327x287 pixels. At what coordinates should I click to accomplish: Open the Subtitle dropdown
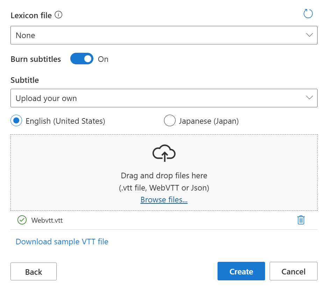pyautogui.click(x=164, y=98)
